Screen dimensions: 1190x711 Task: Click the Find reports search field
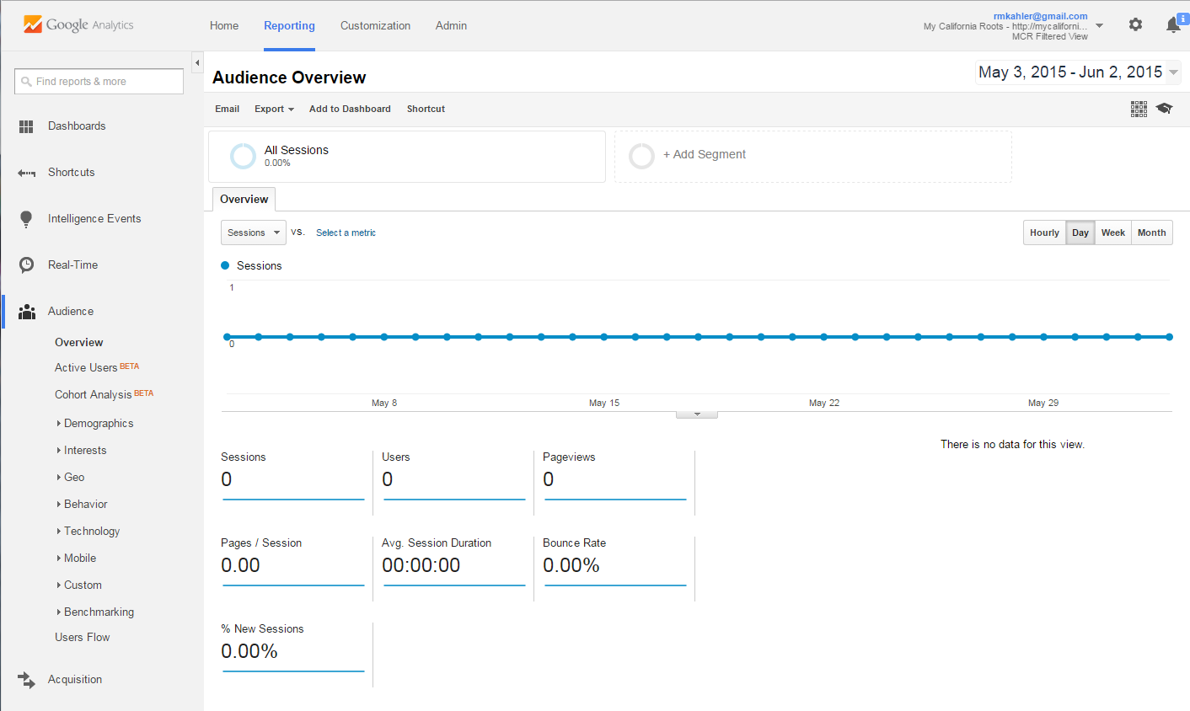click(x=99, y=82)
